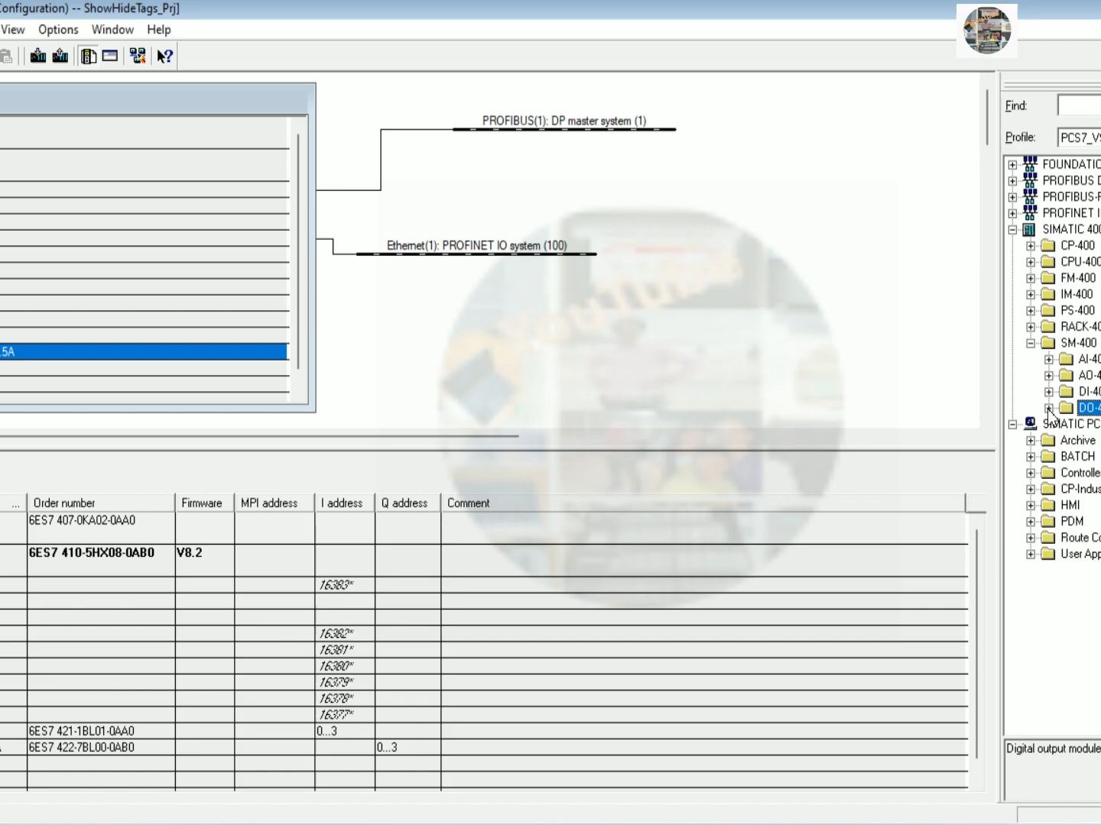Expand the Controller folder node

point(1031,473)
